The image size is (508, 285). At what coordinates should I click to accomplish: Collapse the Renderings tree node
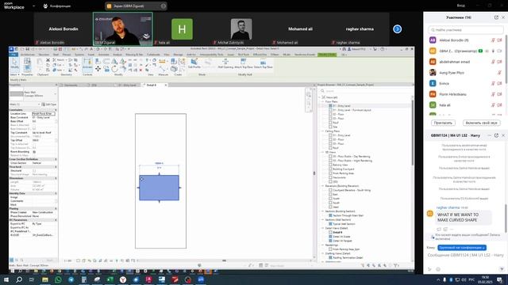click(322, 245)
